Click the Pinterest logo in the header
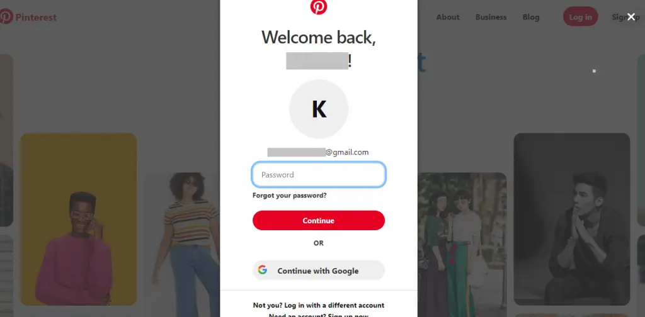 pos(28,17)
